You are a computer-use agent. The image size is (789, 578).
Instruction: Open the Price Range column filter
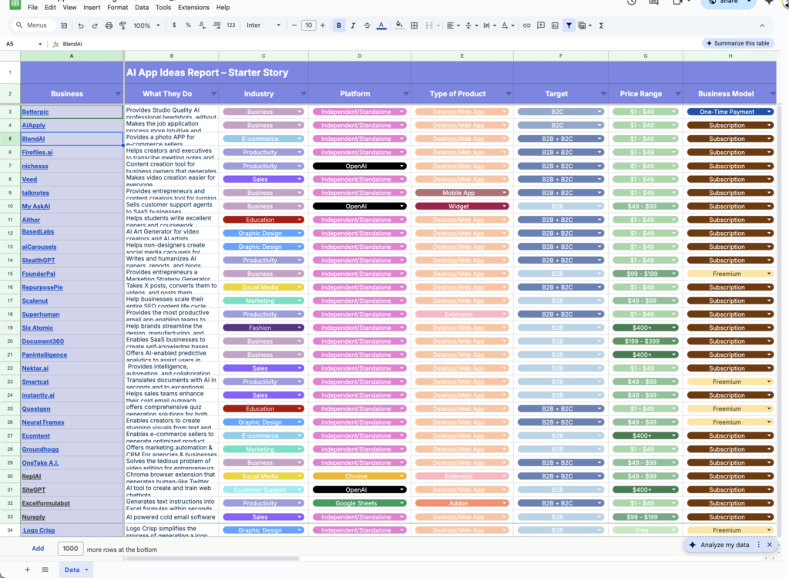pos(678,94)
